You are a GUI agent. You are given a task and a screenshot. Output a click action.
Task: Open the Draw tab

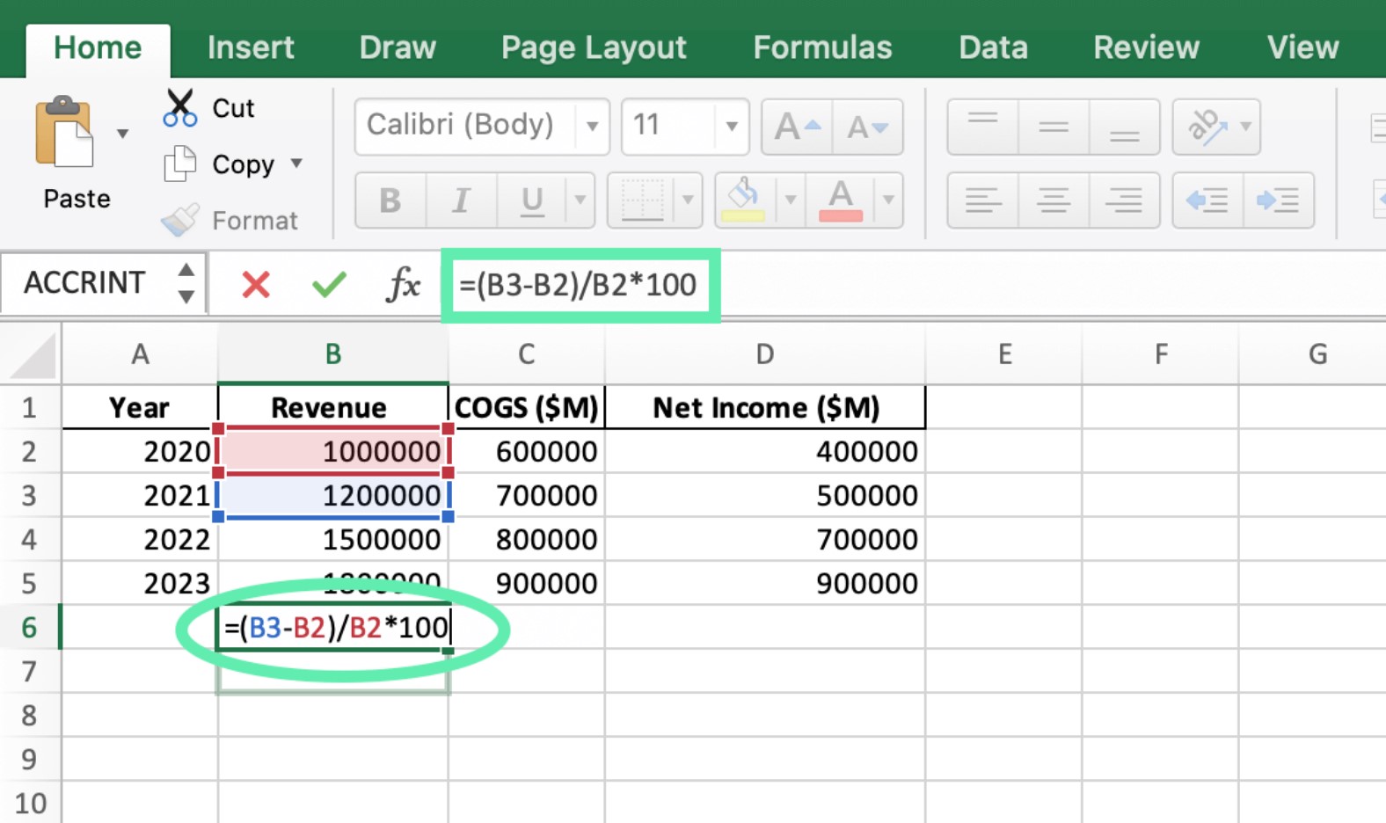pyautogui.click(x=398, y=47)
